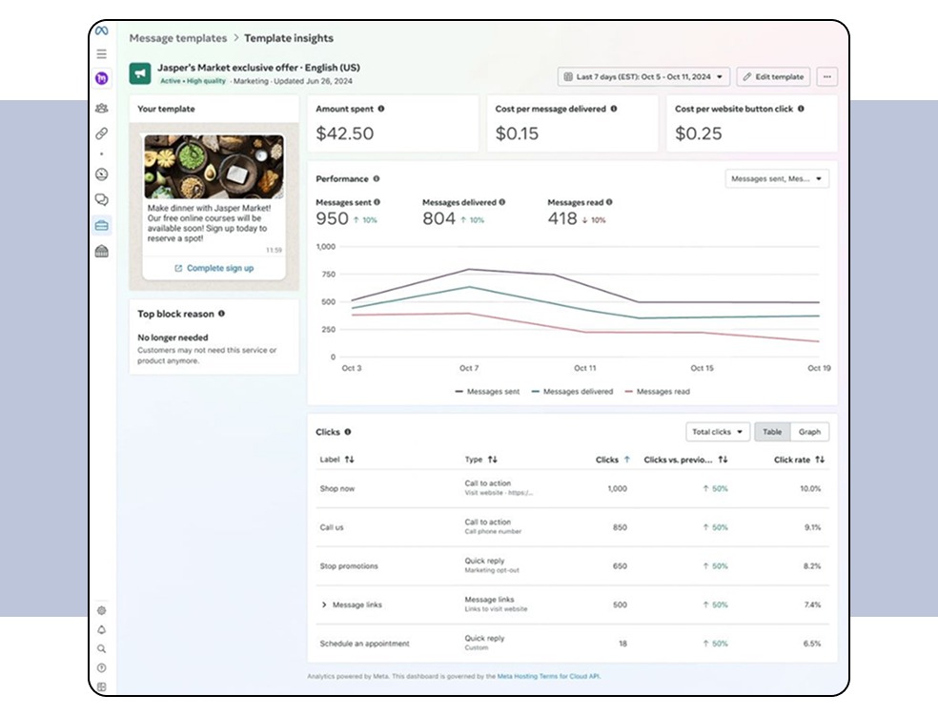Click the people/audience icon in sidebar

pyautogui.click(x=102, y=109)
